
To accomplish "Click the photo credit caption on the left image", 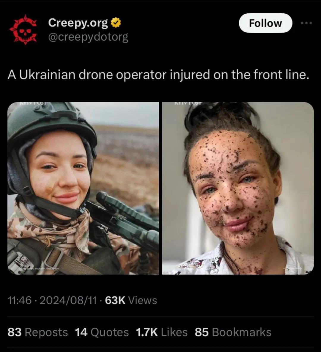I will point(39,268).
